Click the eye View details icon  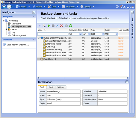[x=40, y=26]
